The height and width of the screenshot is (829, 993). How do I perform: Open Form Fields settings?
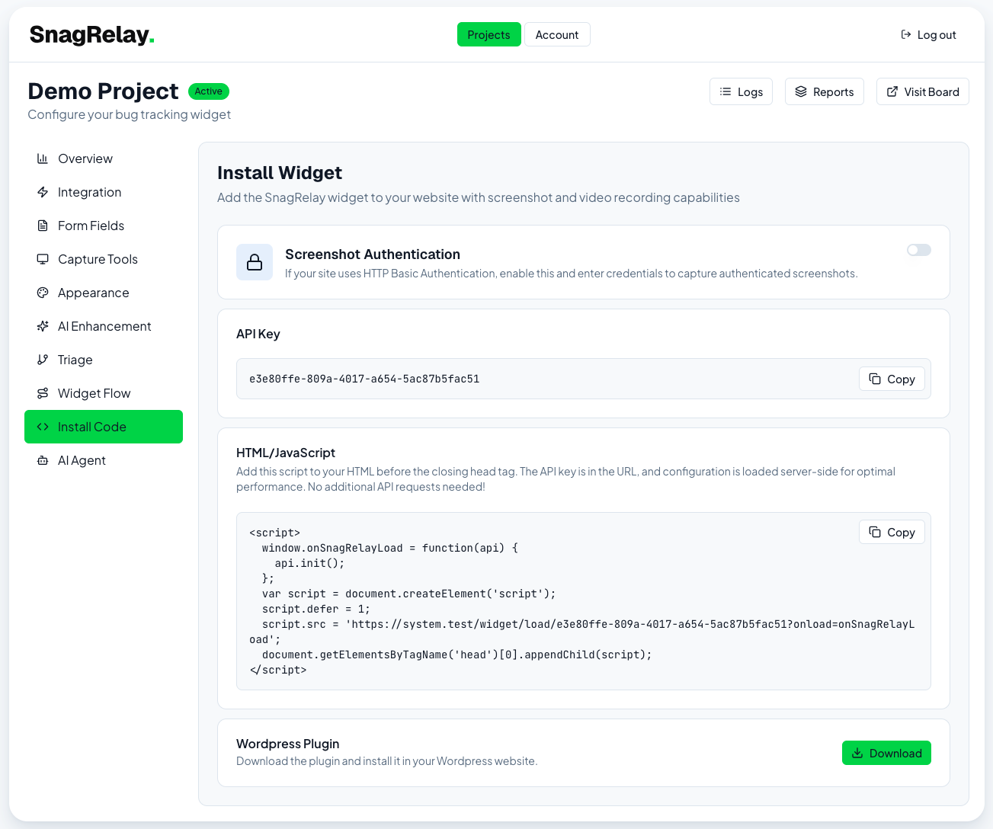pyautogui.click(x=104, y=226)
